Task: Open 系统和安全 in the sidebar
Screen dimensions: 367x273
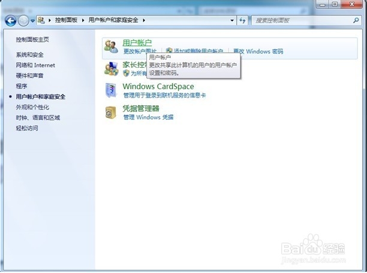Action: pyautogui.click(x=30, y=54)
